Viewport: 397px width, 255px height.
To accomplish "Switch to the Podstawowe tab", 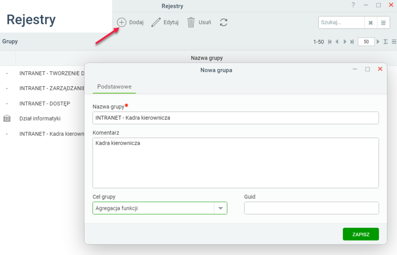I will 114,87.
